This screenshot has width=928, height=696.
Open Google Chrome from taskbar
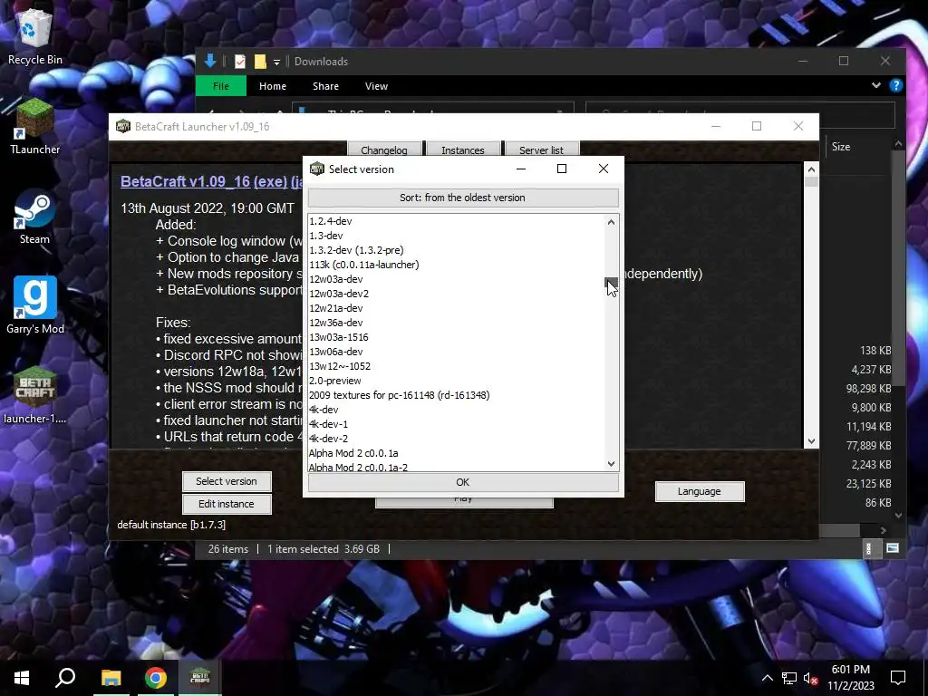(x=156, y=678)
